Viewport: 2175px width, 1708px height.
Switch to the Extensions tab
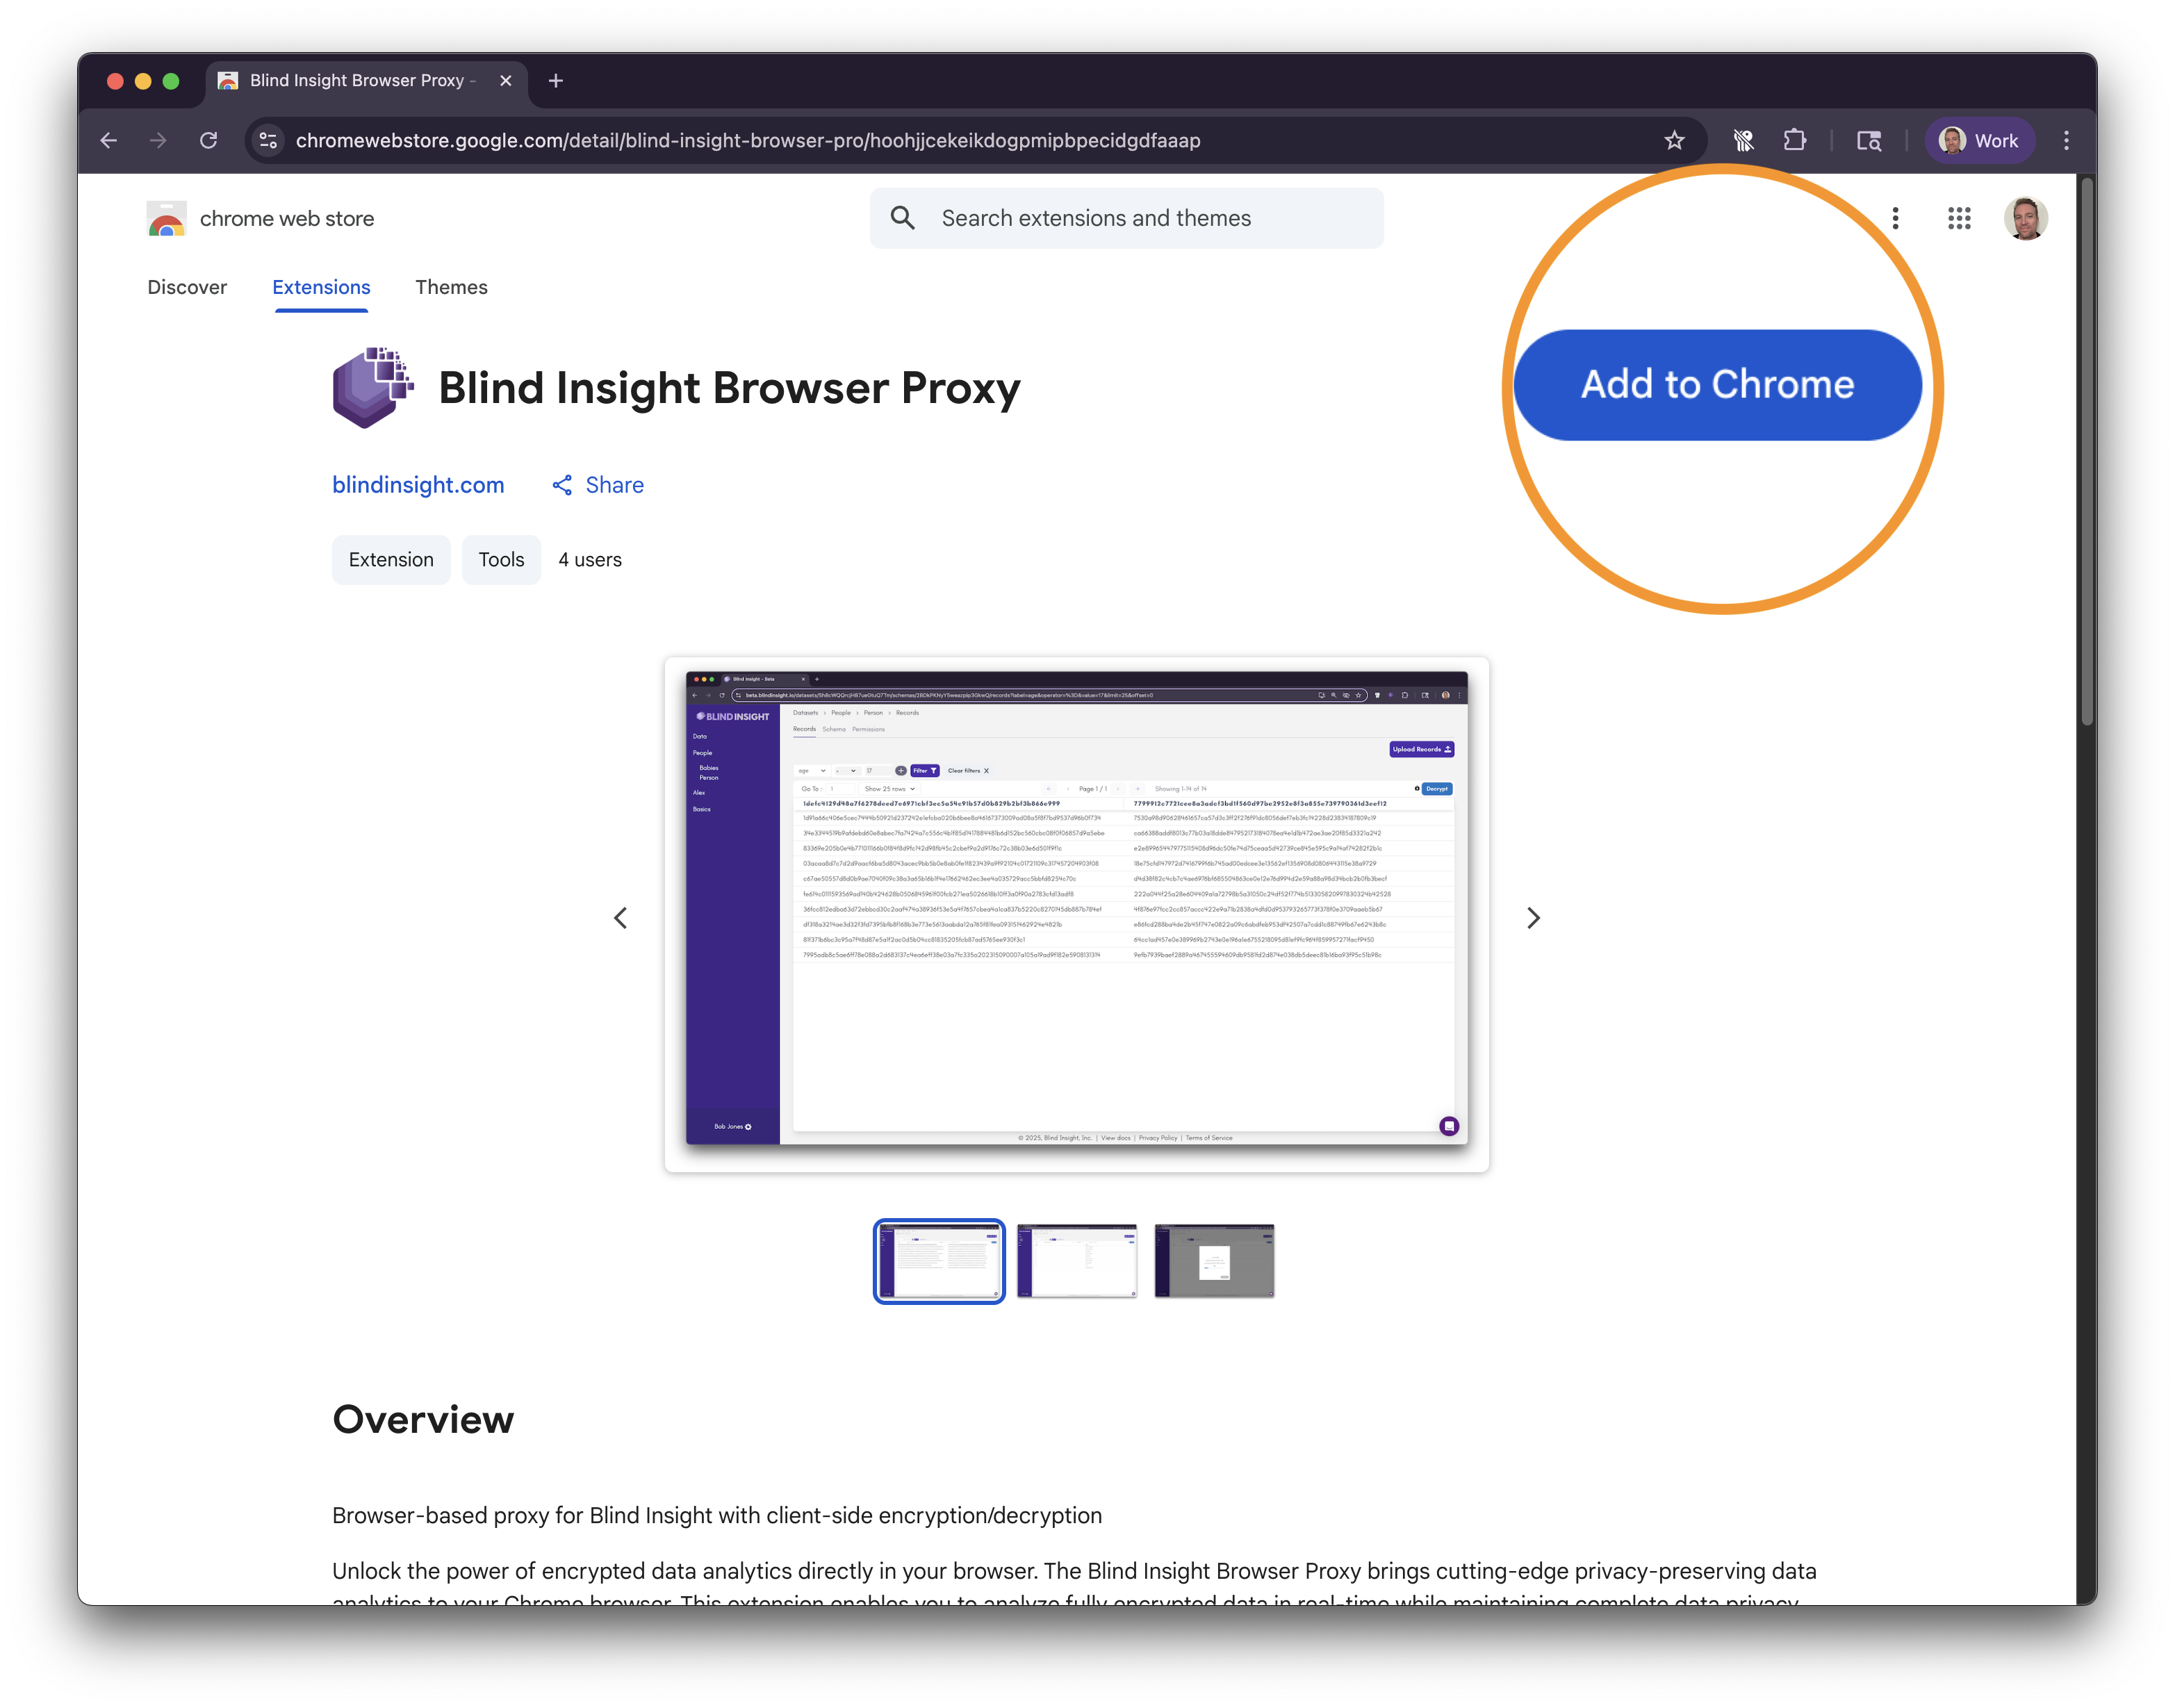click(321, 287)
